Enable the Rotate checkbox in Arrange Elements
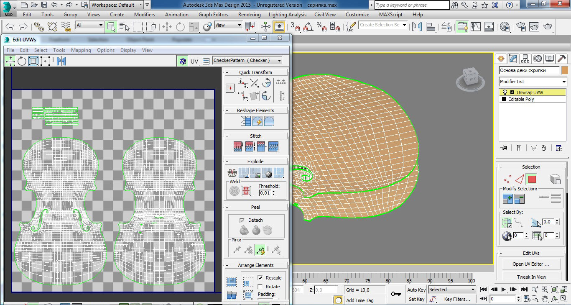 (x=260, y=287)
